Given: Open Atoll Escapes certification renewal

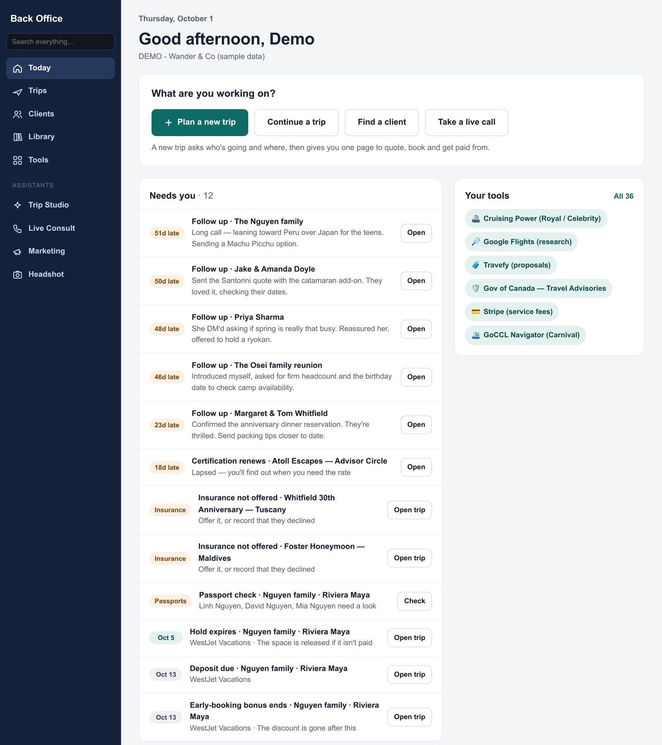Looking at the screenshot, I should 416,467.
